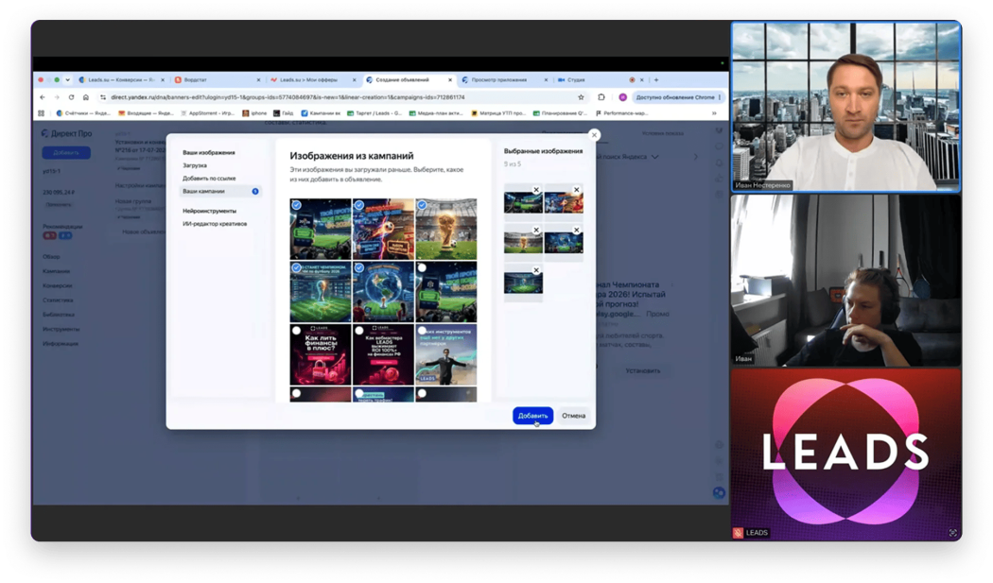Click the dimmed Добавить button in Директ sidebar
993x583 pixels.
tap(66, 152)
